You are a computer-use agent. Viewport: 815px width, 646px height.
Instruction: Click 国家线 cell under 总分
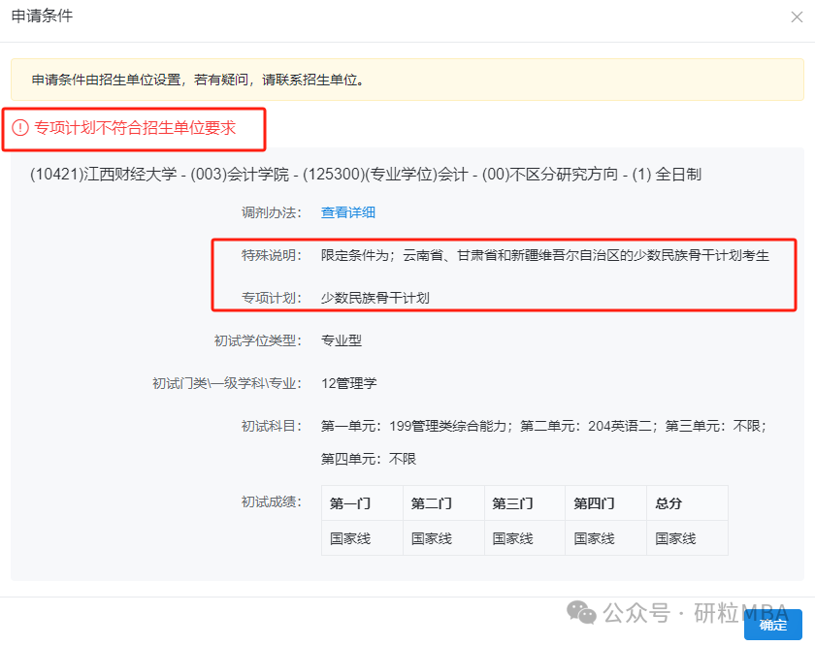coord(687,538)
